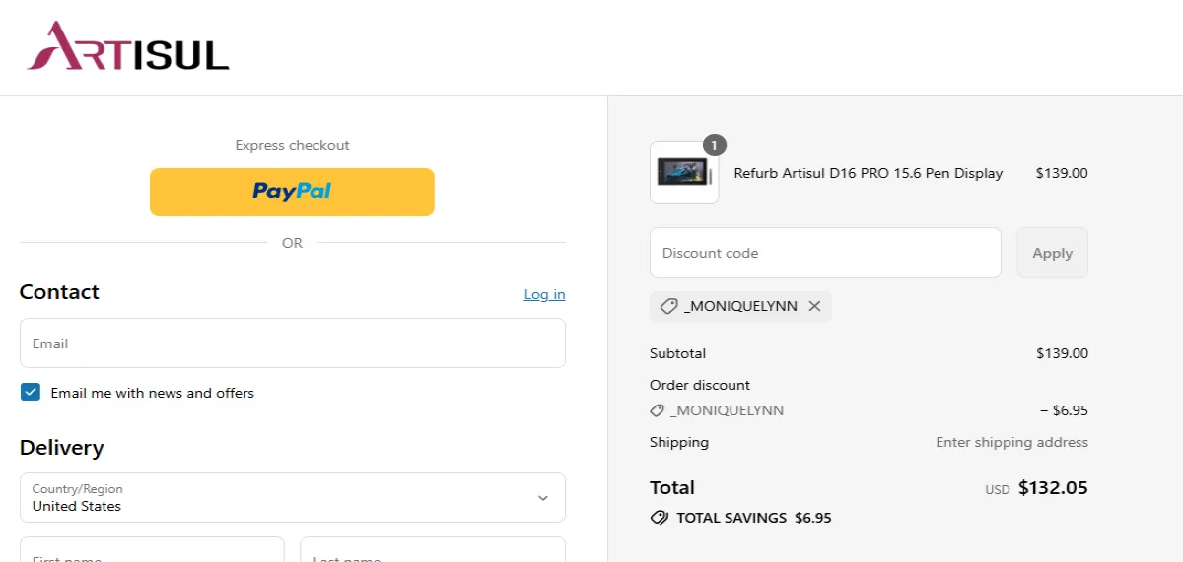Expand the Country/Region dropdown

coord(292,497)
